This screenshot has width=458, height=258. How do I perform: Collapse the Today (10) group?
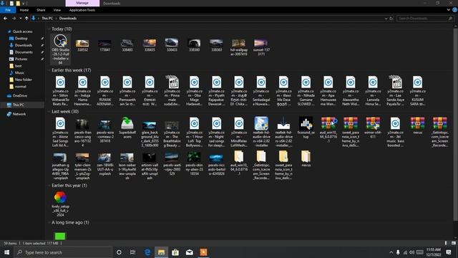[x=49, y=29]
